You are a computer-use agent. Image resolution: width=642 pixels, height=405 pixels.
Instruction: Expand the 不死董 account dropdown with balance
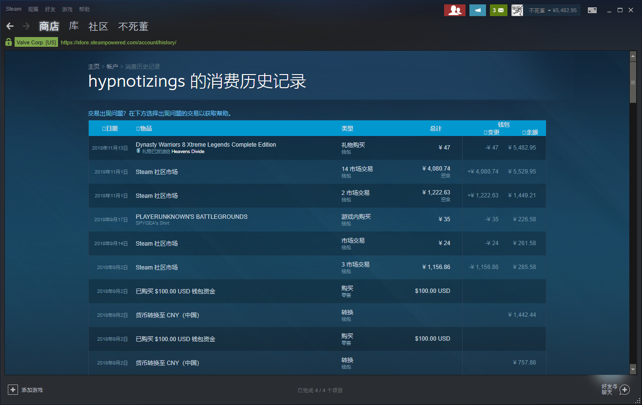click(x=553, y=10)
